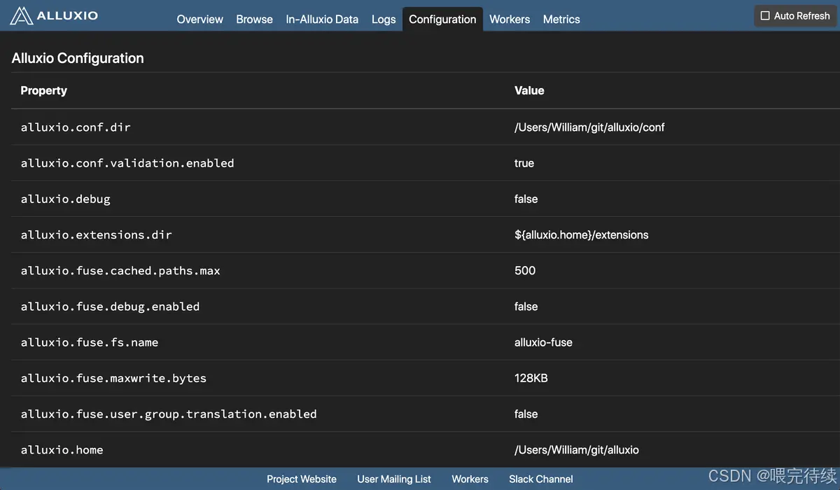The width and height of the screenshot is (840, 490).
Task: Click the Property column header
Action: click(44, 90)
